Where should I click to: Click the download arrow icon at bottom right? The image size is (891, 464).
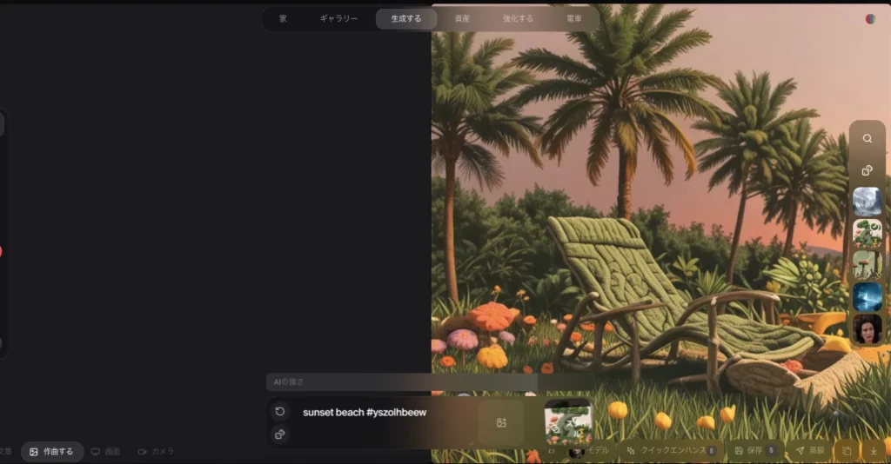(874, 451)
